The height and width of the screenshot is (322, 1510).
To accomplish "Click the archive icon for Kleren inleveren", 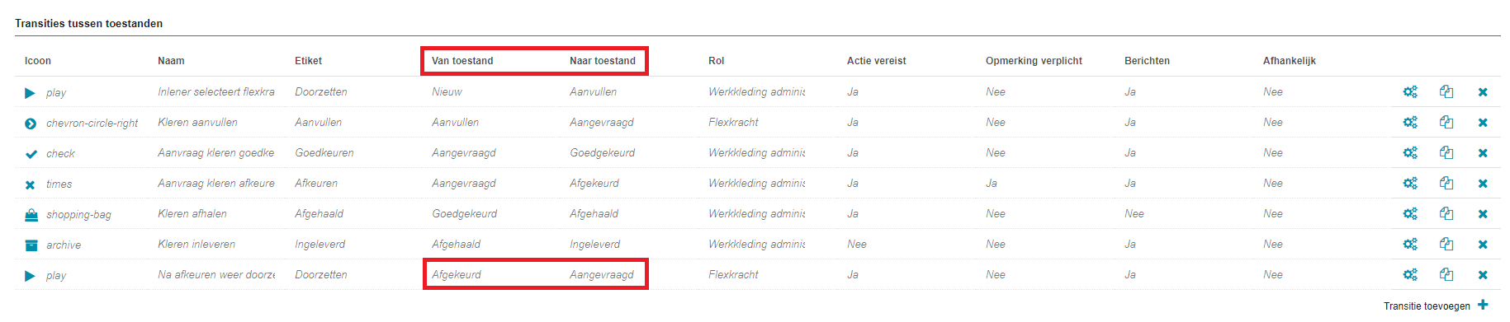I will pyautogui.click(x=31, y=245).
